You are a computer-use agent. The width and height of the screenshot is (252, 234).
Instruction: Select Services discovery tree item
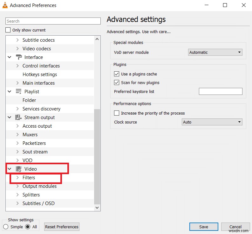click(41, 109)
